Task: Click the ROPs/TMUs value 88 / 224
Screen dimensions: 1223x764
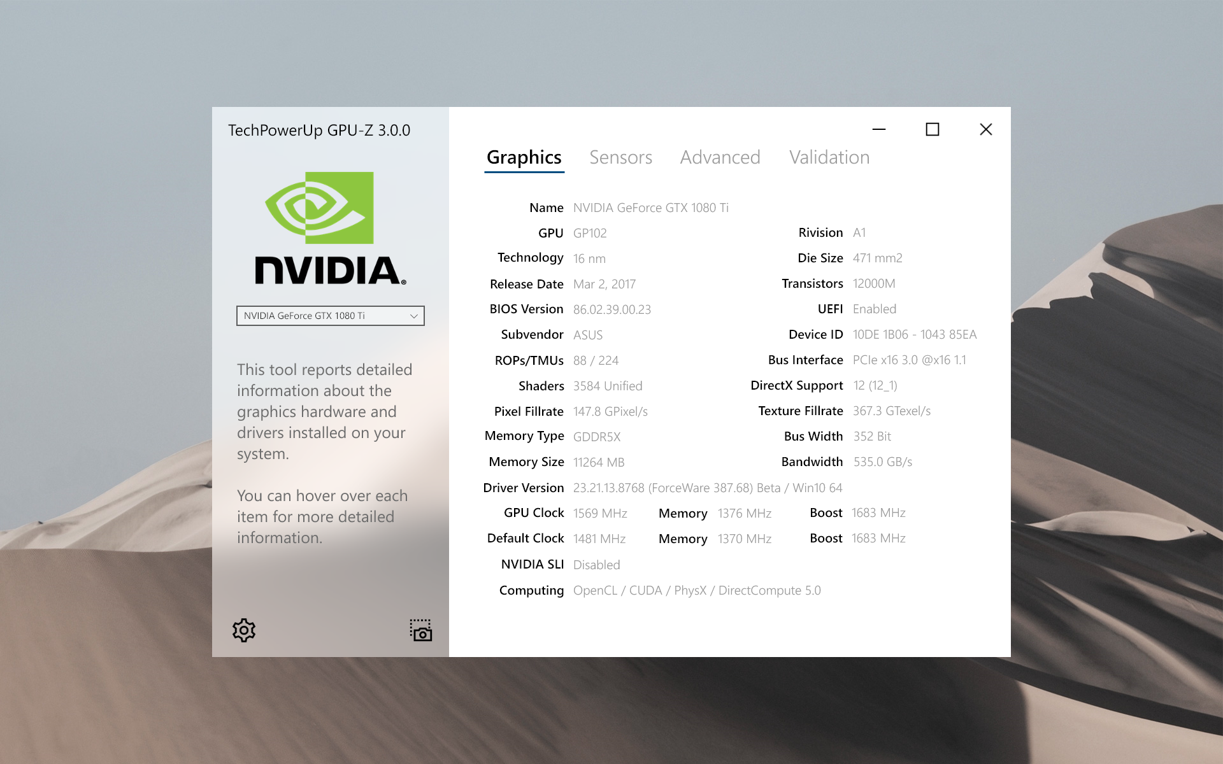Action: click(x=596, y=360)
